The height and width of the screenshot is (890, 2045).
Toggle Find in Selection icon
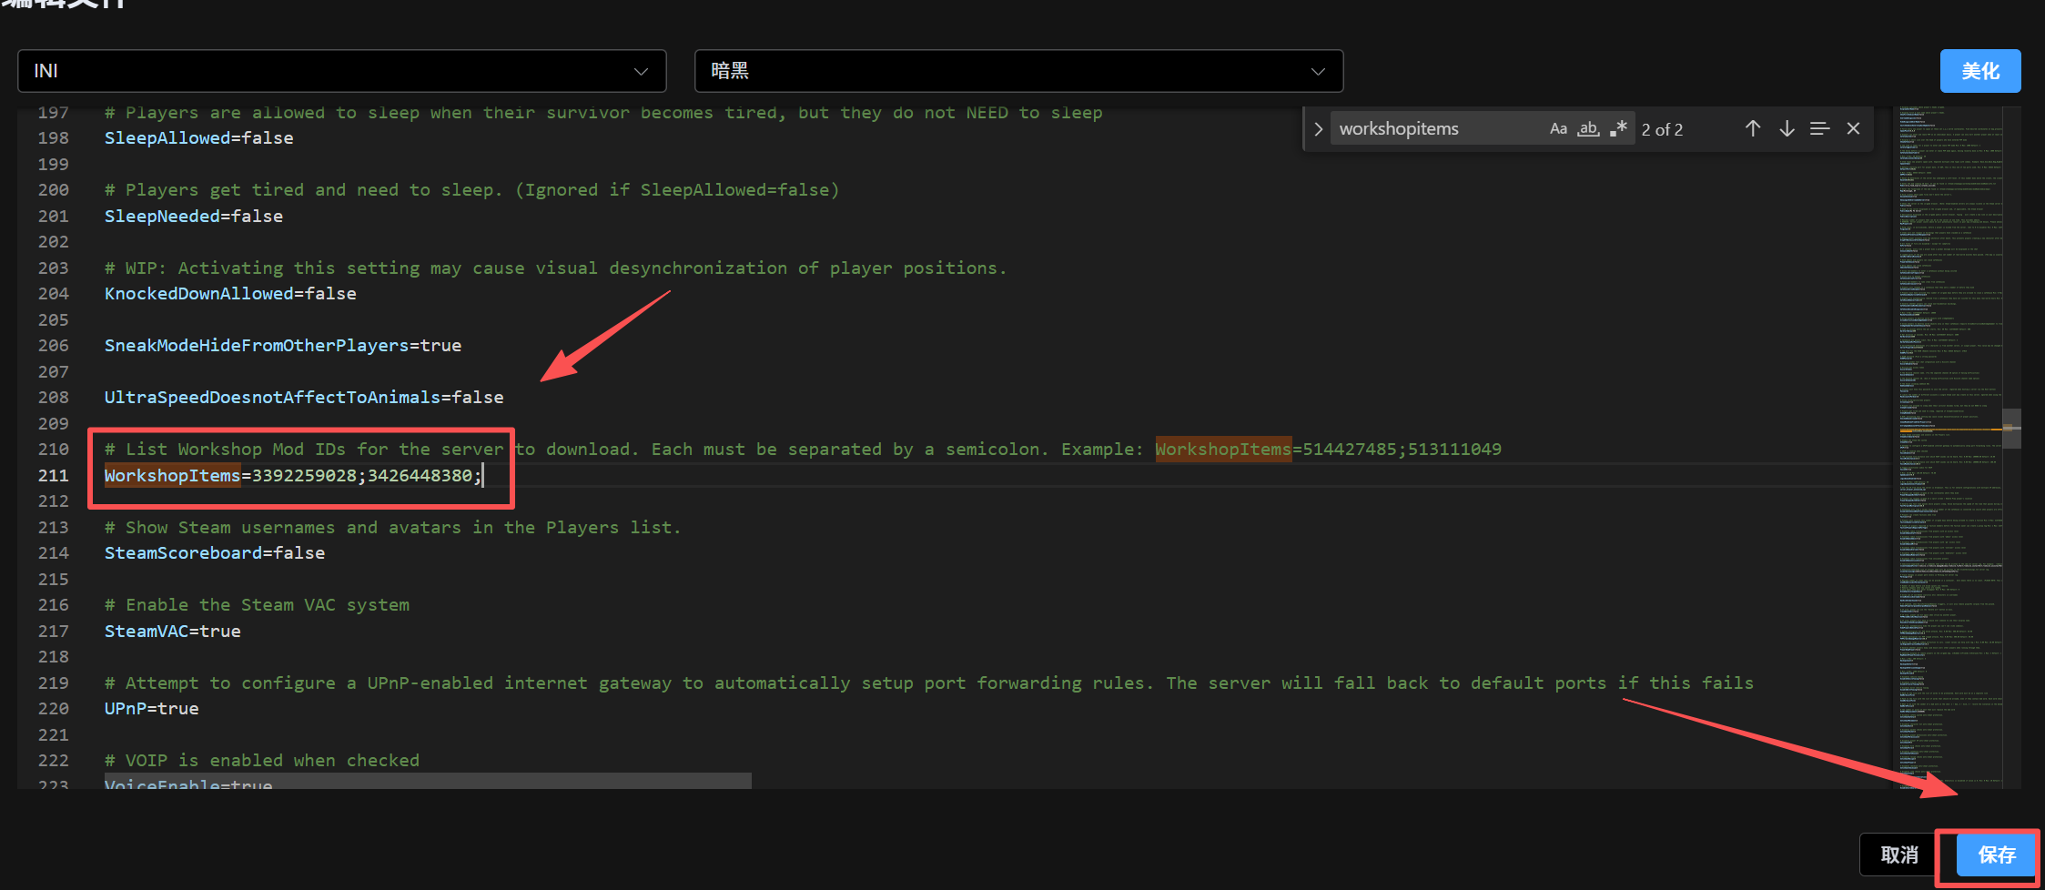[x=1819, y=129]
